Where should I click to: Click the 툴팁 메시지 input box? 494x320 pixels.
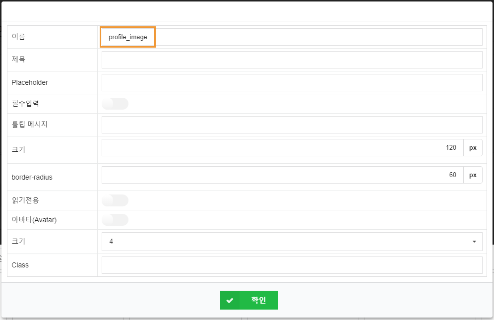(x=292, y=125)
